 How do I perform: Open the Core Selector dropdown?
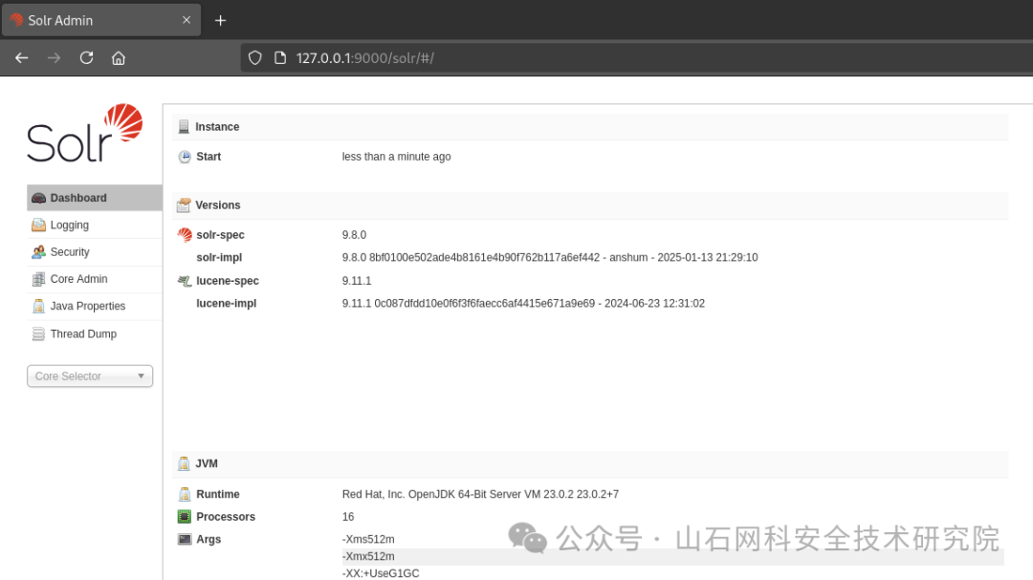tap(90, 376)
